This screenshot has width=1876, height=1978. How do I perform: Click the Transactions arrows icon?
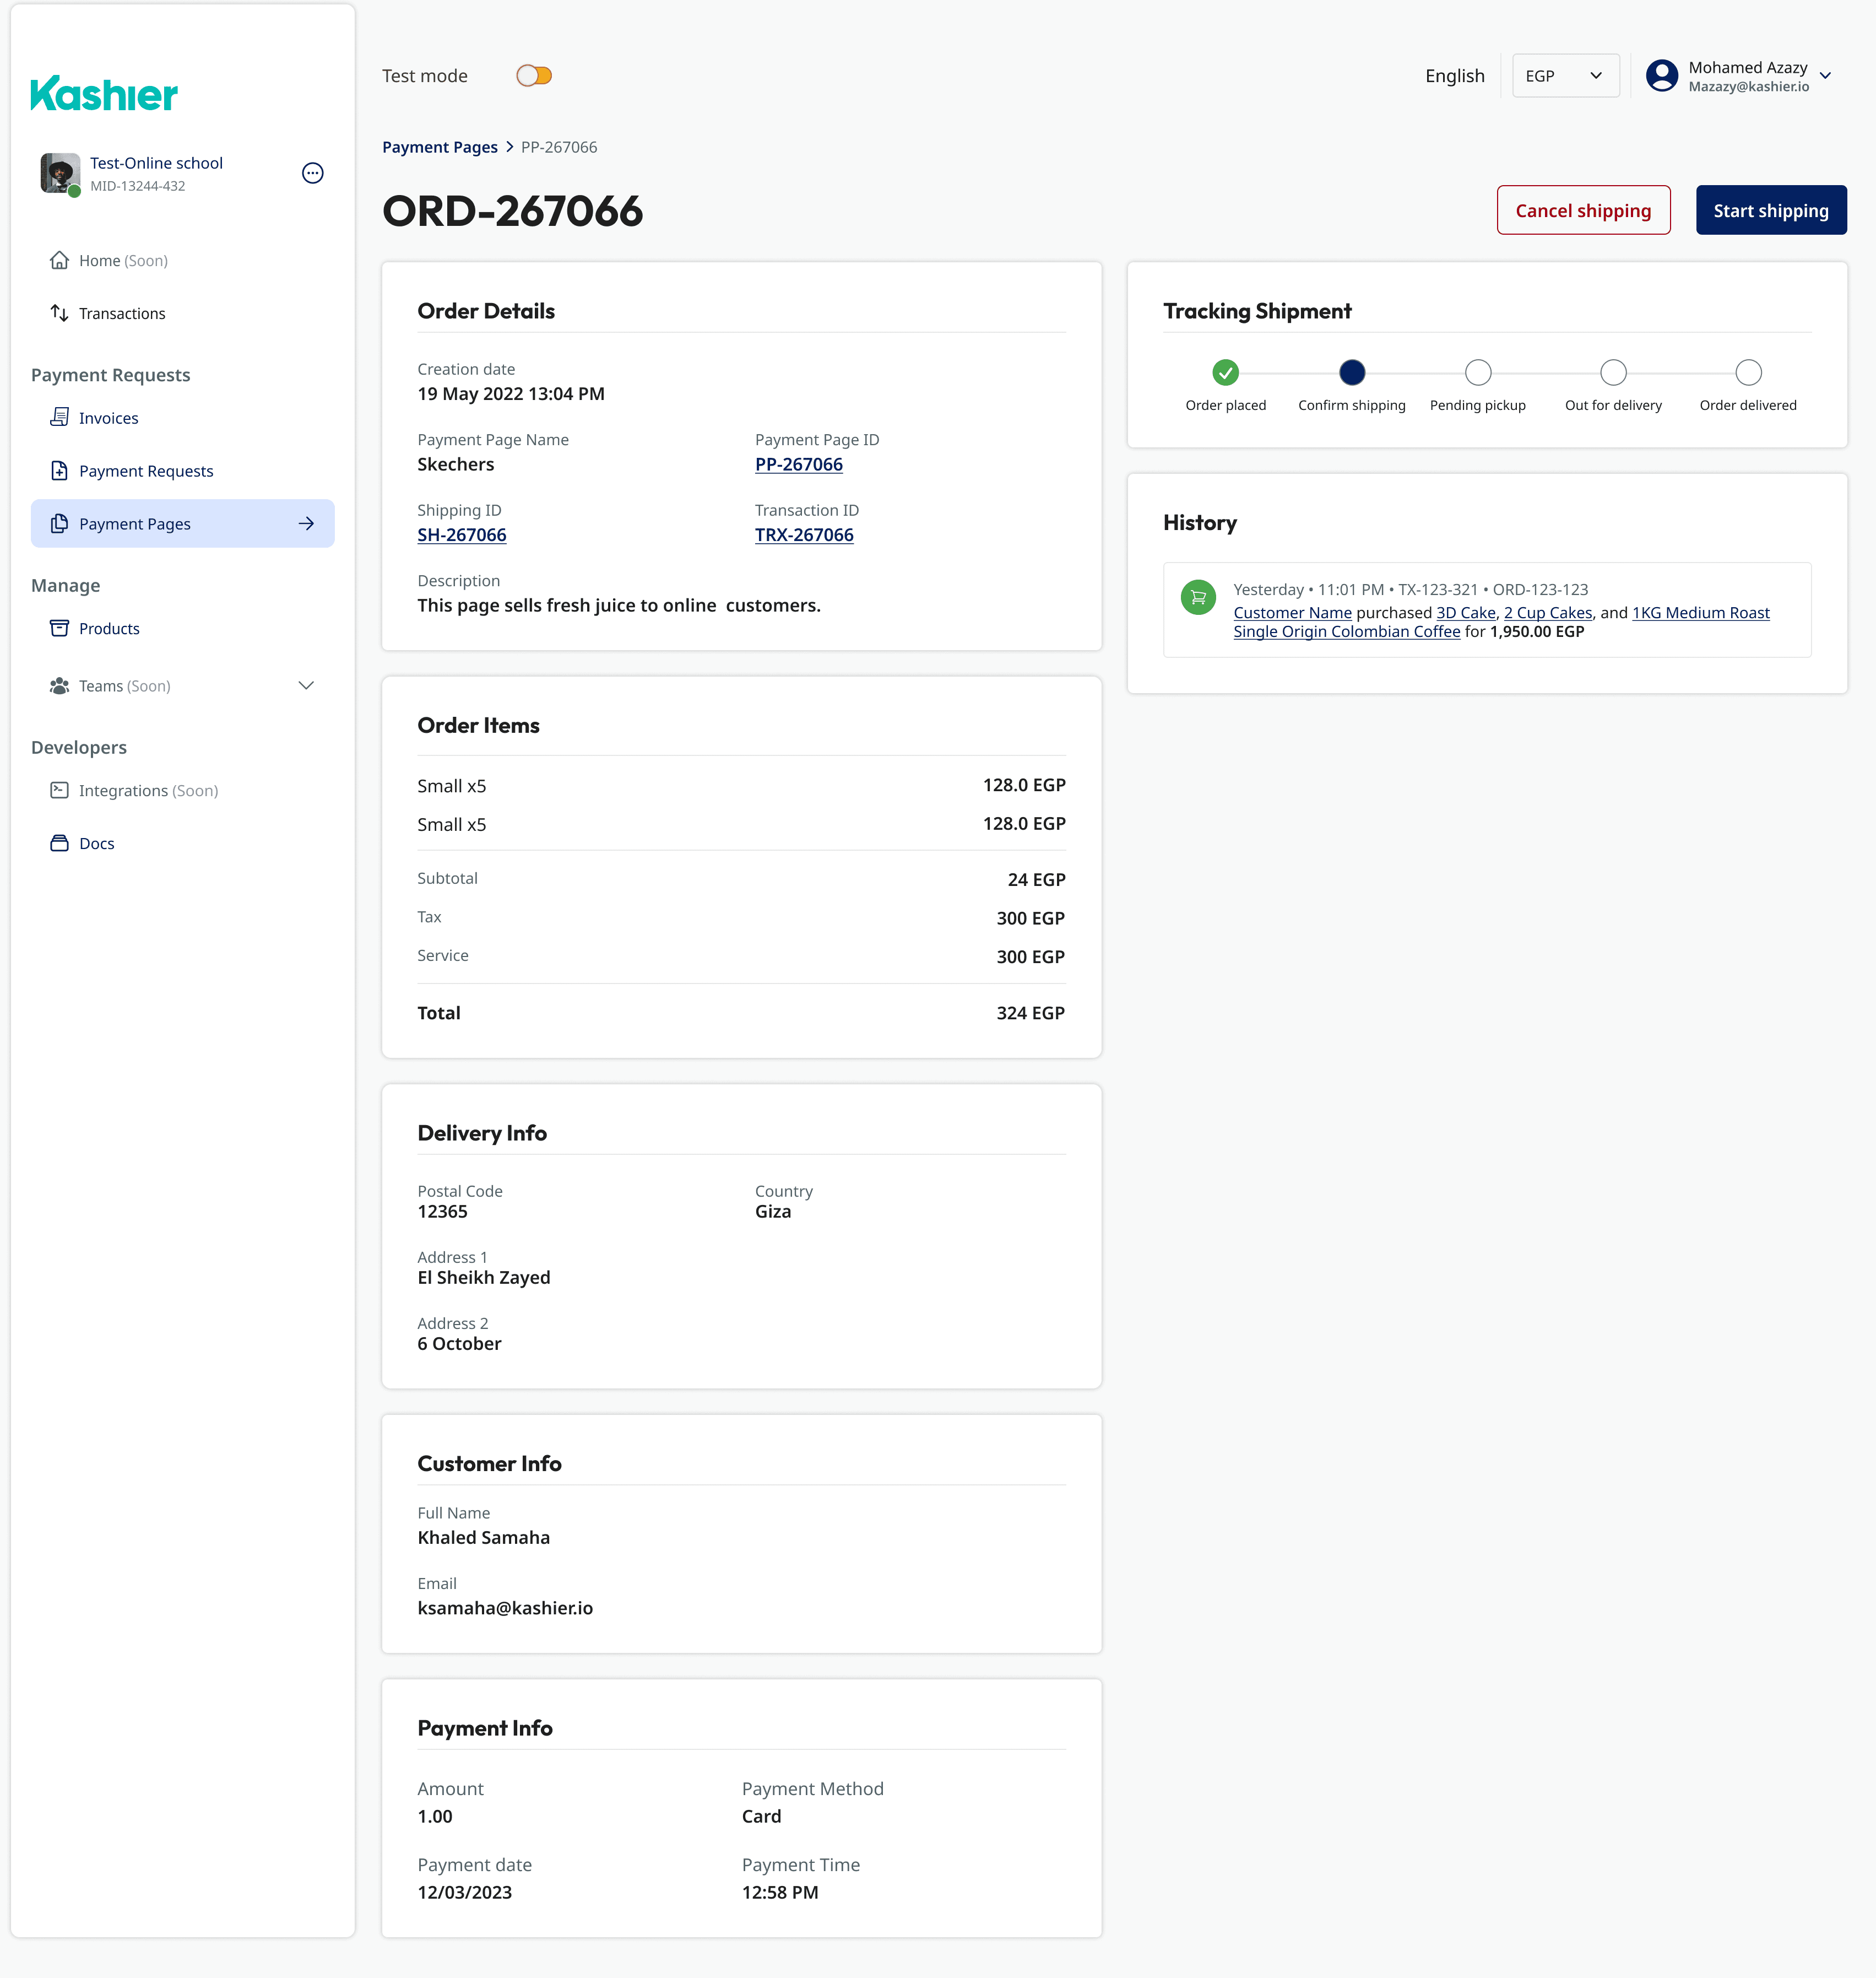(x=59, y=313)
